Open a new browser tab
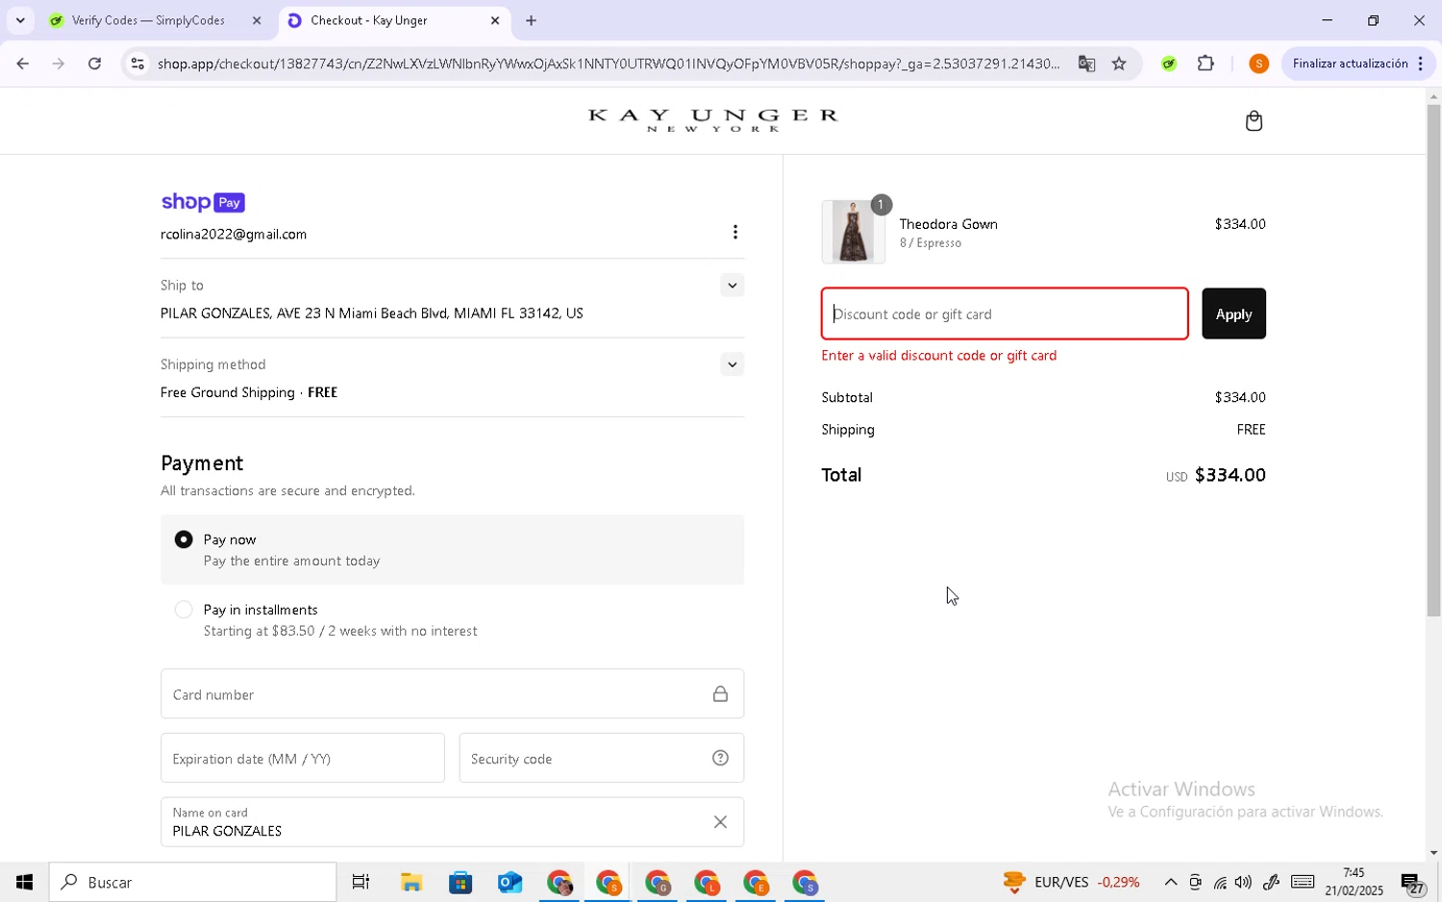 pos(531,20)
